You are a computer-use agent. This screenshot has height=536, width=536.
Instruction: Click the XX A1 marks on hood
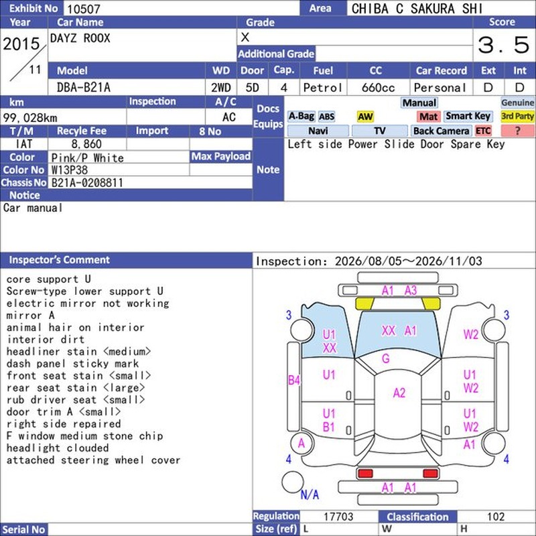pos(399,330)
